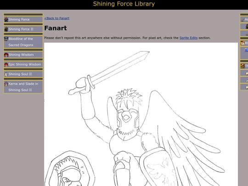248x186 pixels.
Task: Click the winged birdman fanart drawing
Action: (x=141, y=114)
